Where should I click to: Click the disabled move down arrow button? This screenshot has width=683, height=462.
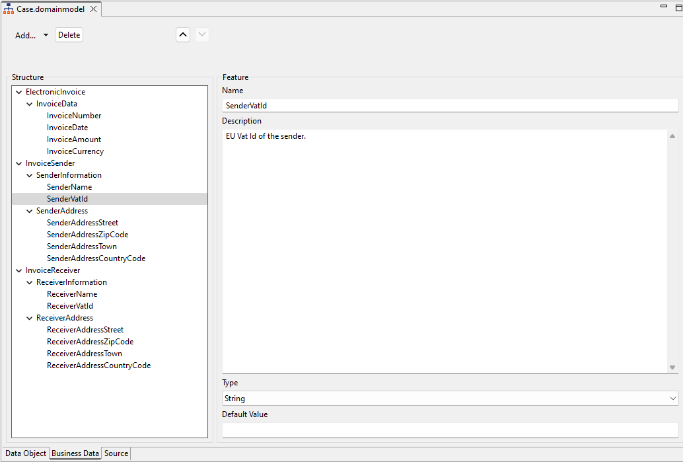point(202,35)
